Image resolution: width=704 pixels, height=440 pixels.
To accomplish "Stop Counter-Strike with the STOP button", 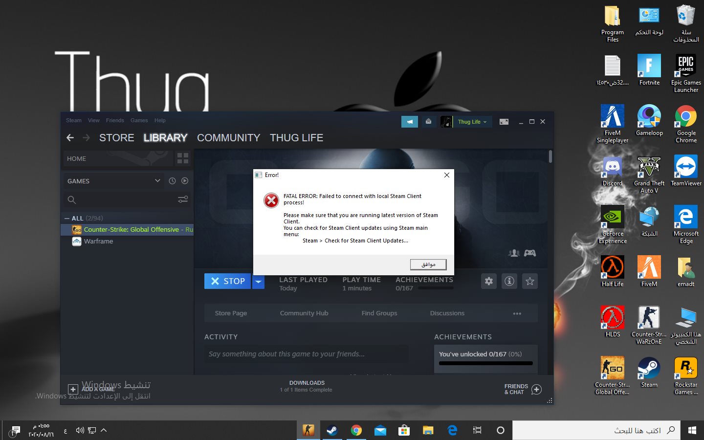I will (227, 281).
